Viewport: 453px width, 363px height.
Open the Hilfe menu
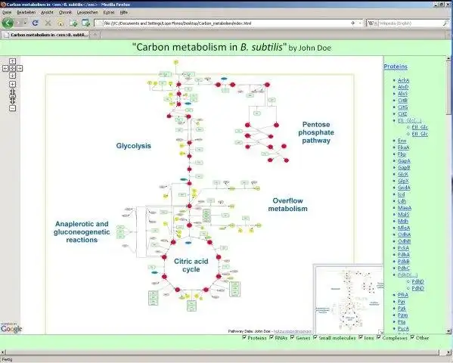tap(124, 12)
